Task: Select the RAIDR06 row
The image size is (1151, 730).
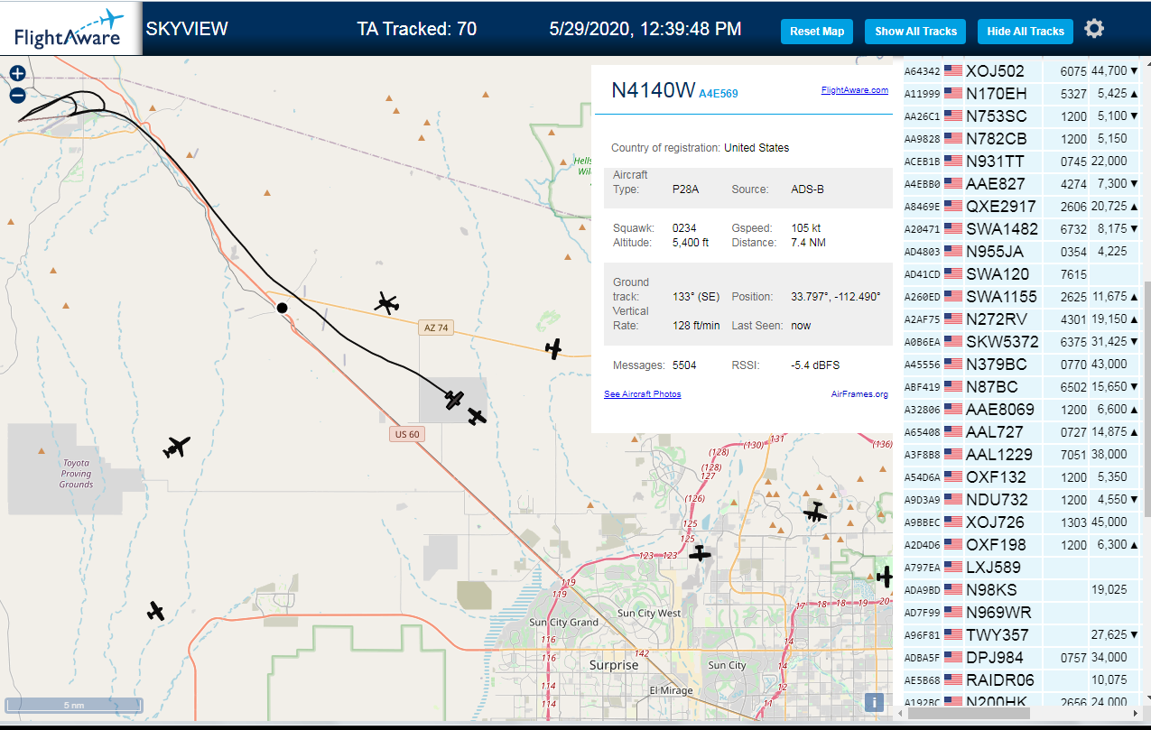Action: click(1021, 680)
